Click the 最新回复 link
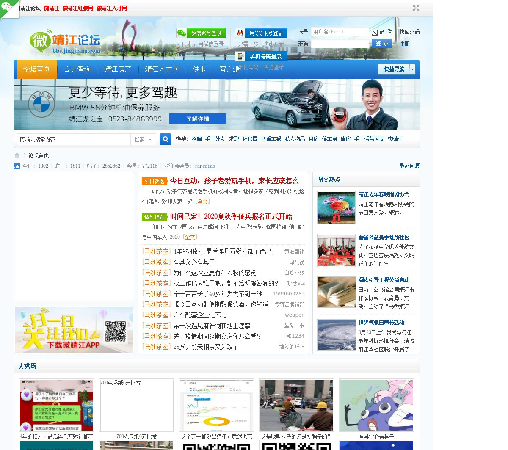 tap(409, 166)
